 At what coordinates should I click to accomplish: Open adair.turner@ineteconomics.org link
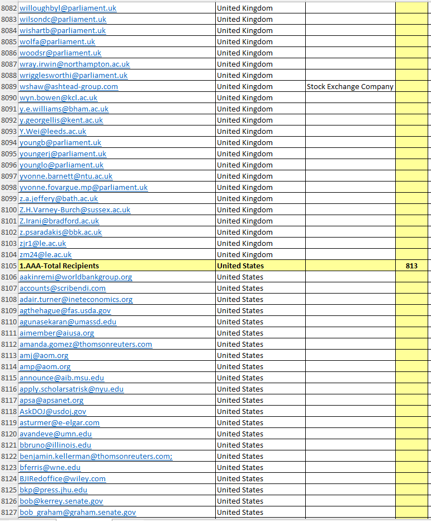[x=76, y=300]
